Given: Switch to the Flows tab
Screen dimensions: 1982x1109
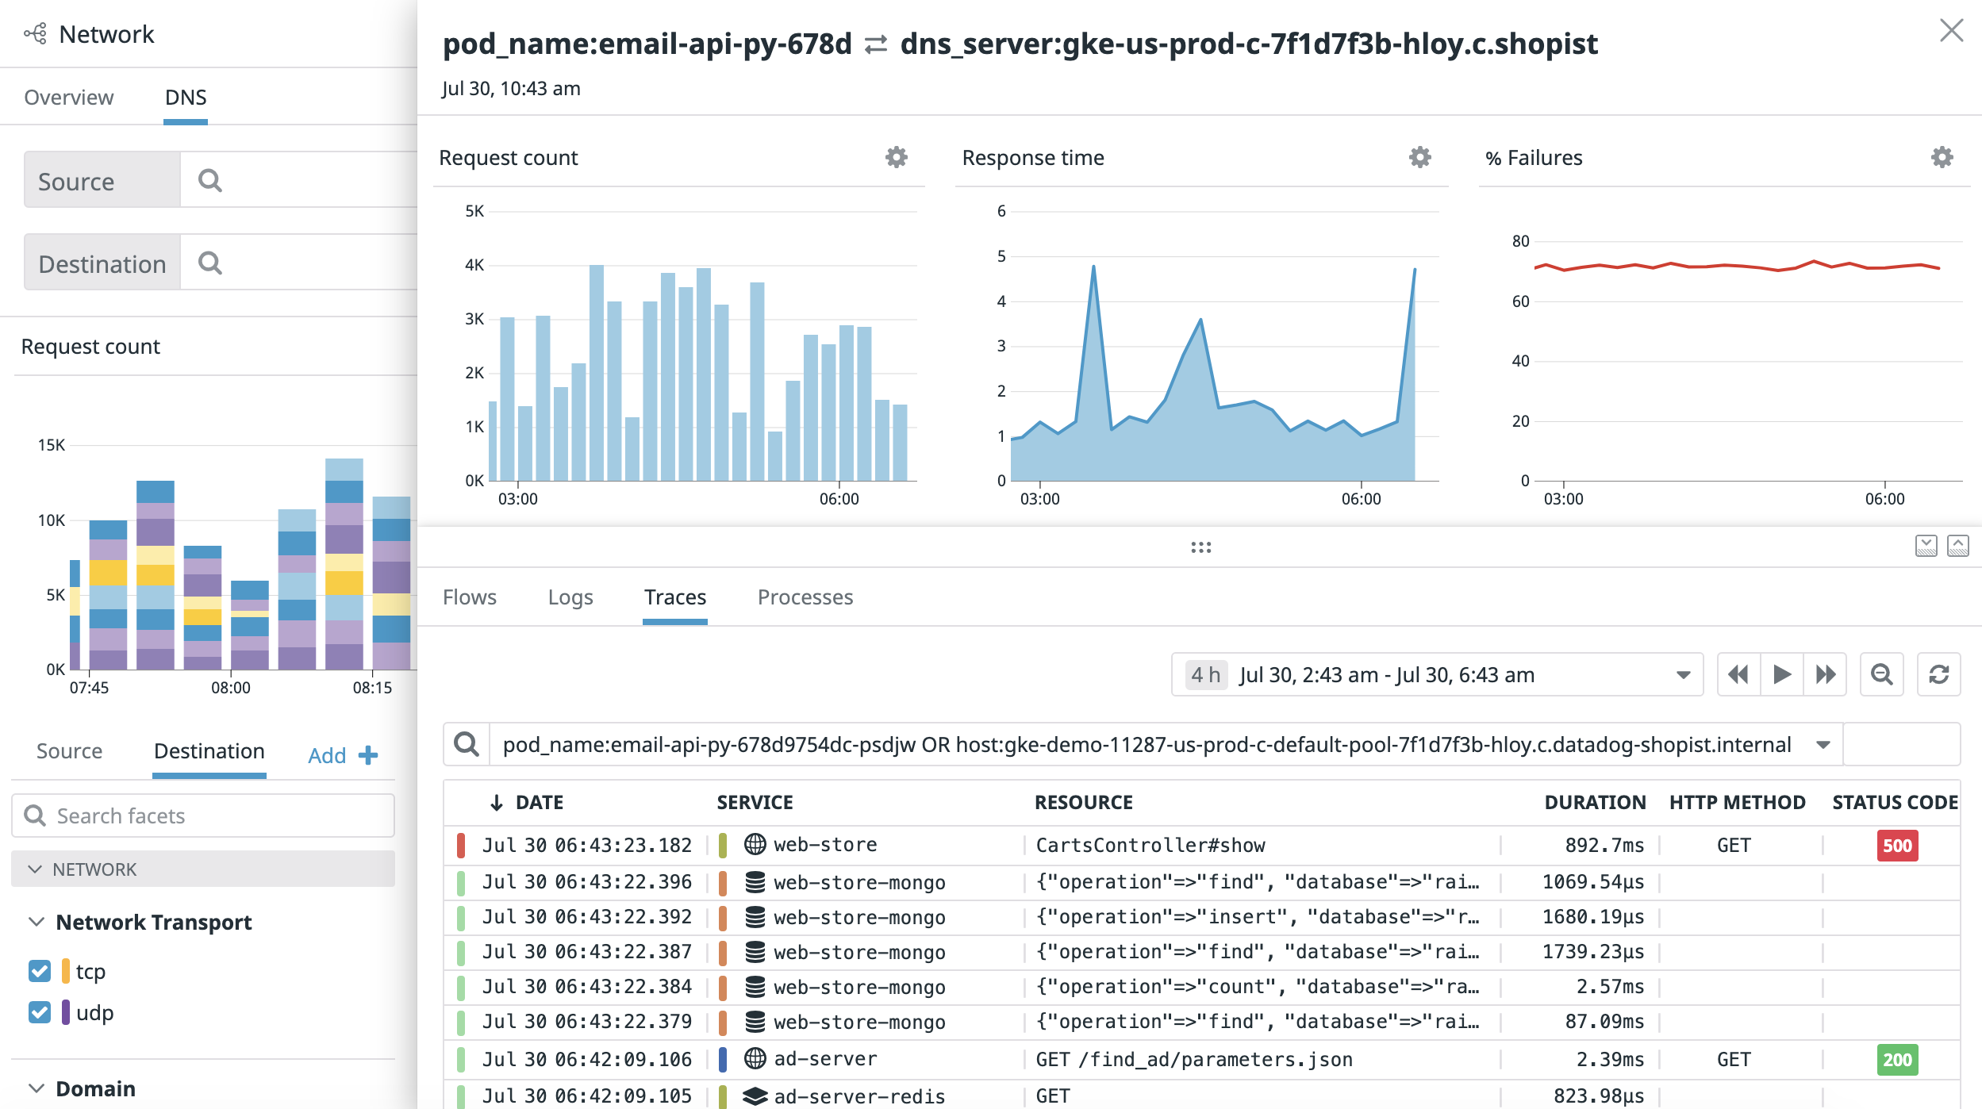Looking at the screenshot, I should pyautogui.click(x=469, y=597).
